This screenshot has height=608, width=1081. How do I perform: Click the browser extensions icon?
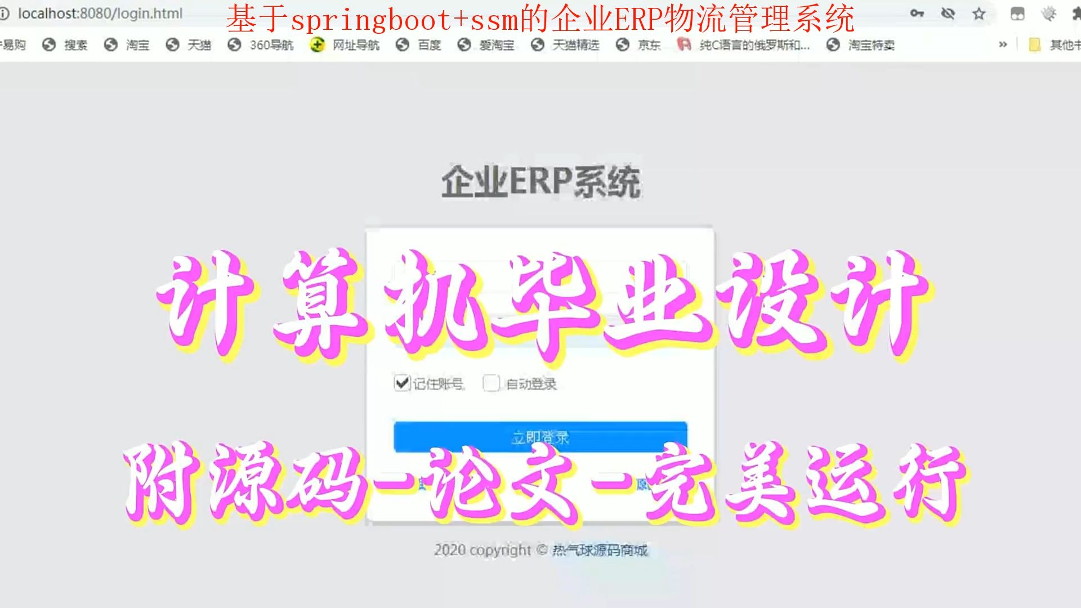point(1076,12)
